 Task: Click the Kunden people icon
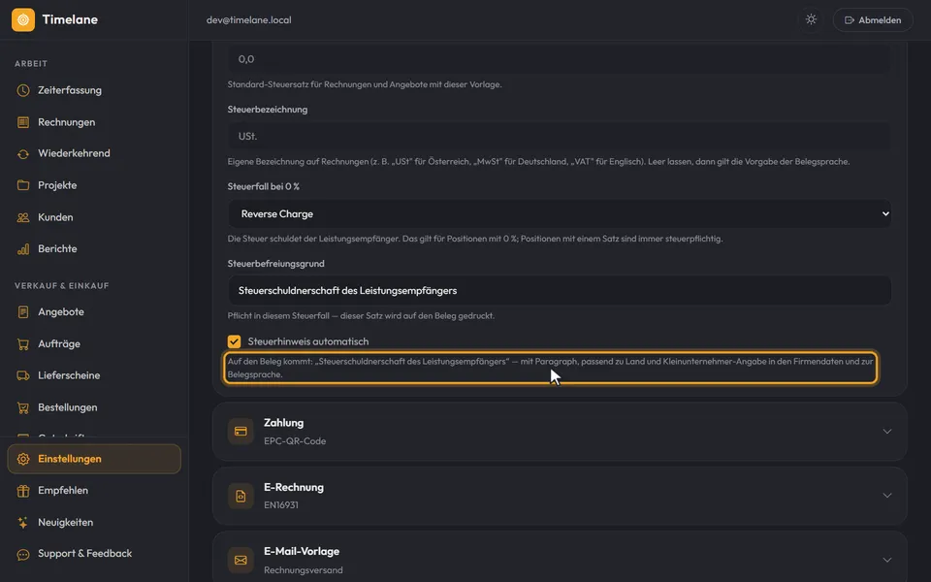pos(23,217)
